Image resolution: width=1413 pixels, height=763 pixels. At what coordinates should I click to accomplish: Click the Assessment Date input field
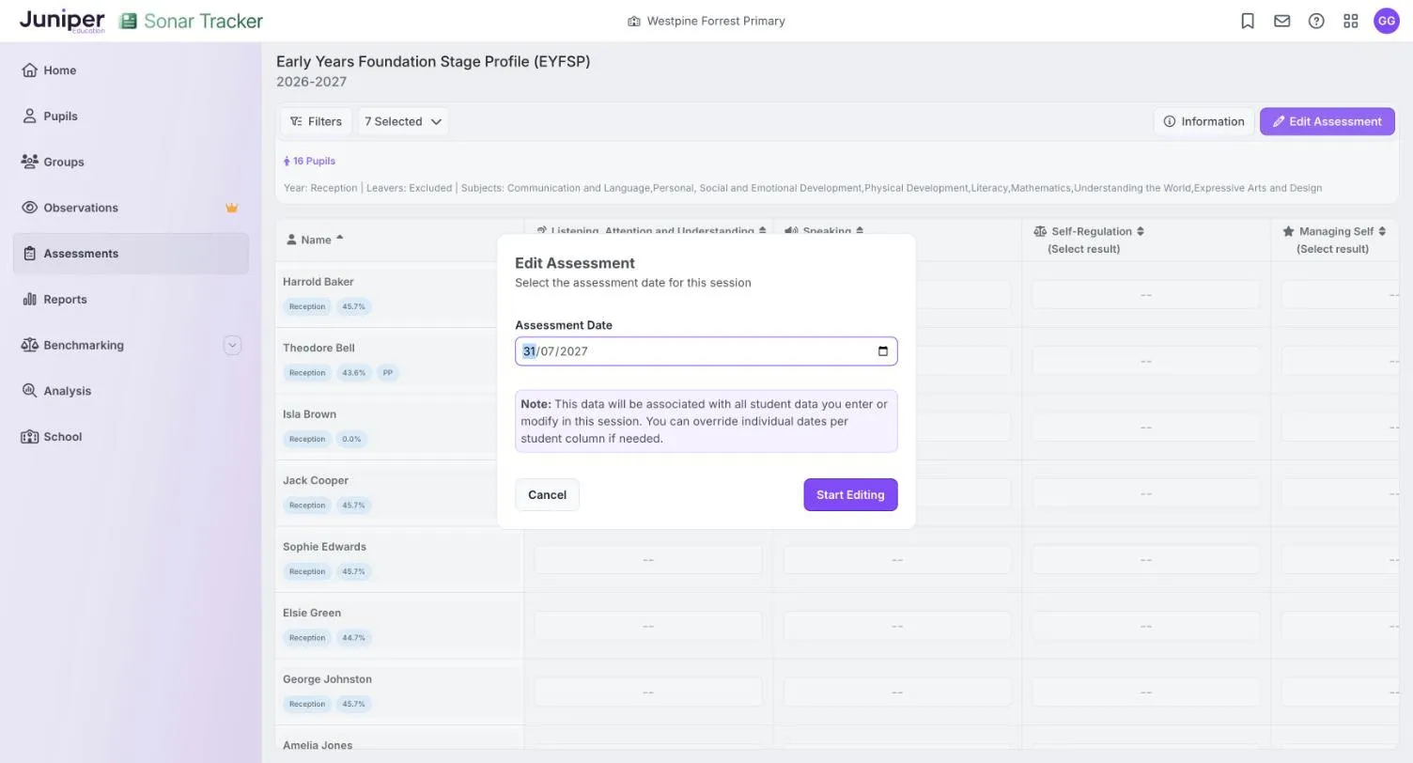[706, 351]
